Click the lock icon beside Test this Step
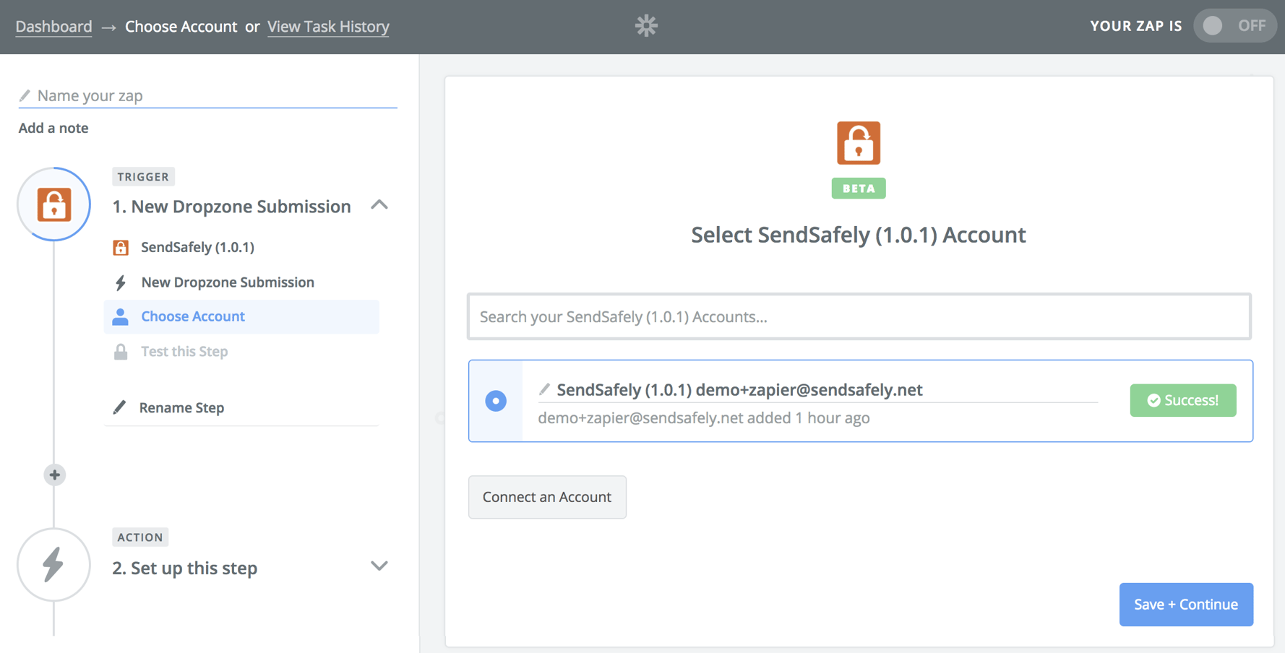This screenshot has width=1285, height=653. 121,351
